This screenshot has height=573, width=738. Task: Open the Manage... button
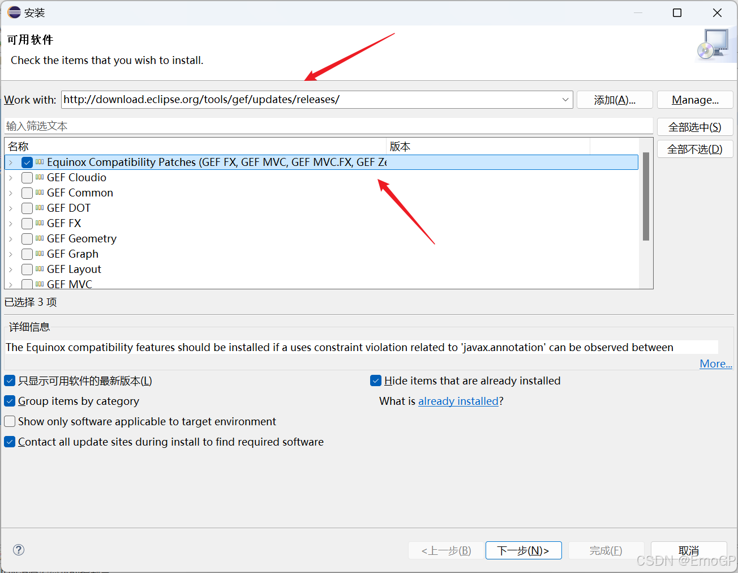695,100
